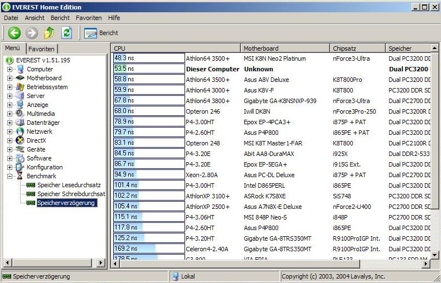Click results list scroll up arrow
Screen dimensions: 441x283
tap(435, 48)
